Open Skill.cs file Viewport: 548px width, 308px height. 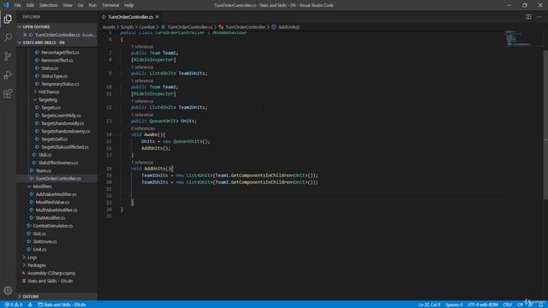[x=45, y=155]
